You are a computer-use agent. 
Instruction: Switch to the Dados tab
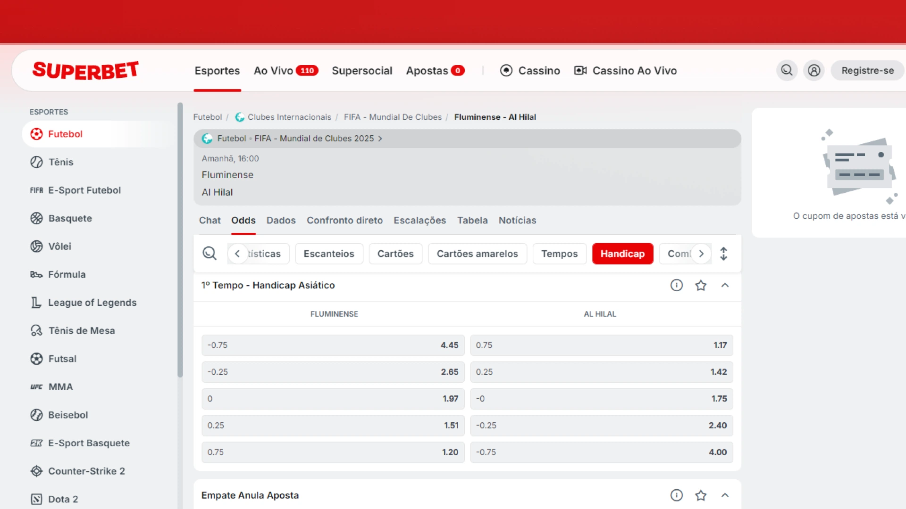pos(281,220)
